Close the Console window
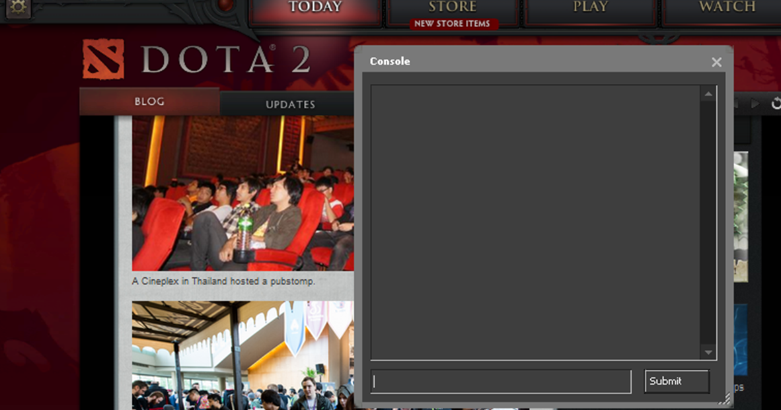The image size is (781, 410). 716,62
